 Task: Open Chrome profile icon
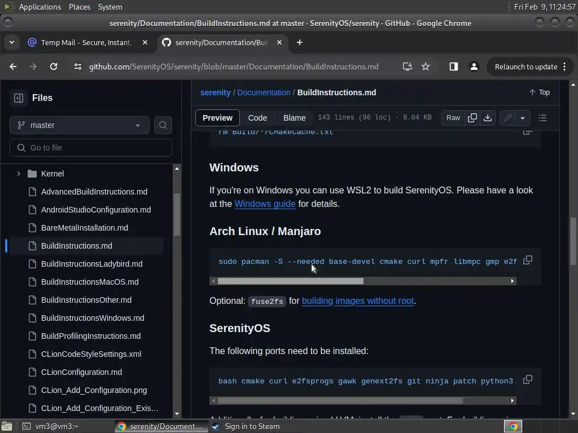coord(474,67)
